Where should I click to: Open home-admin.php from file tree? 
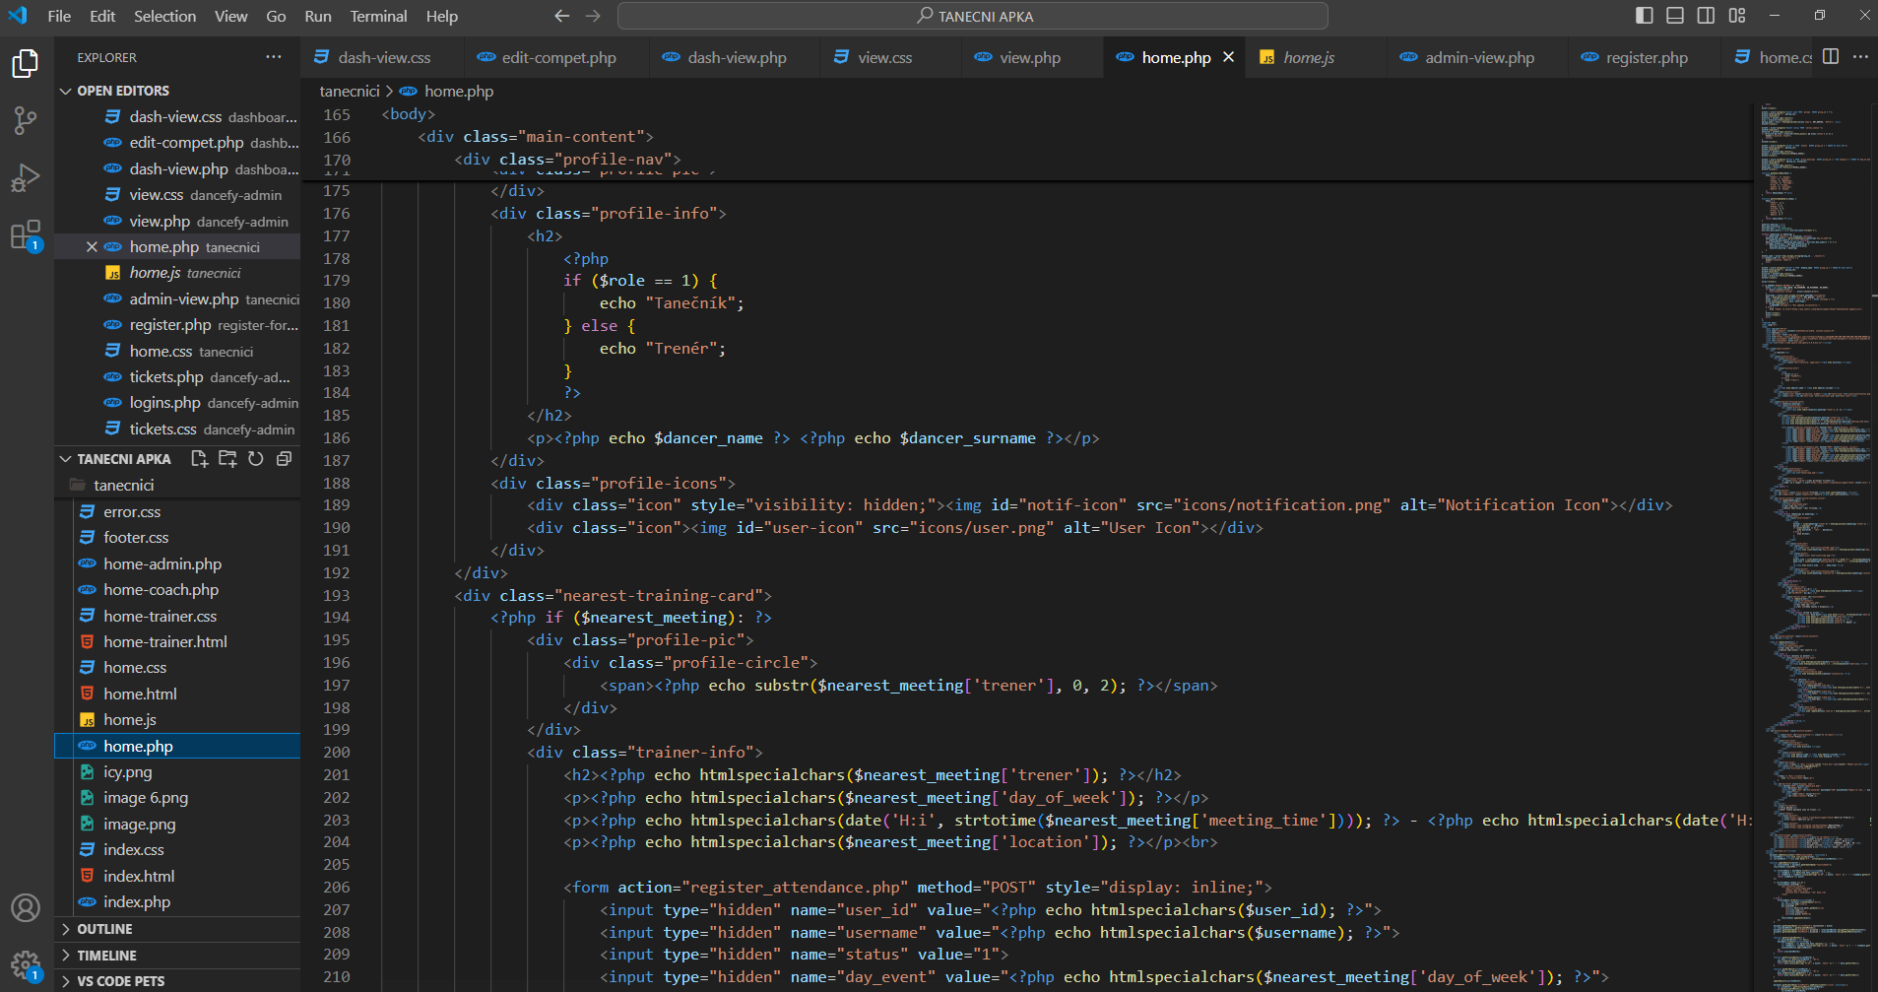(x=177, y=564)
